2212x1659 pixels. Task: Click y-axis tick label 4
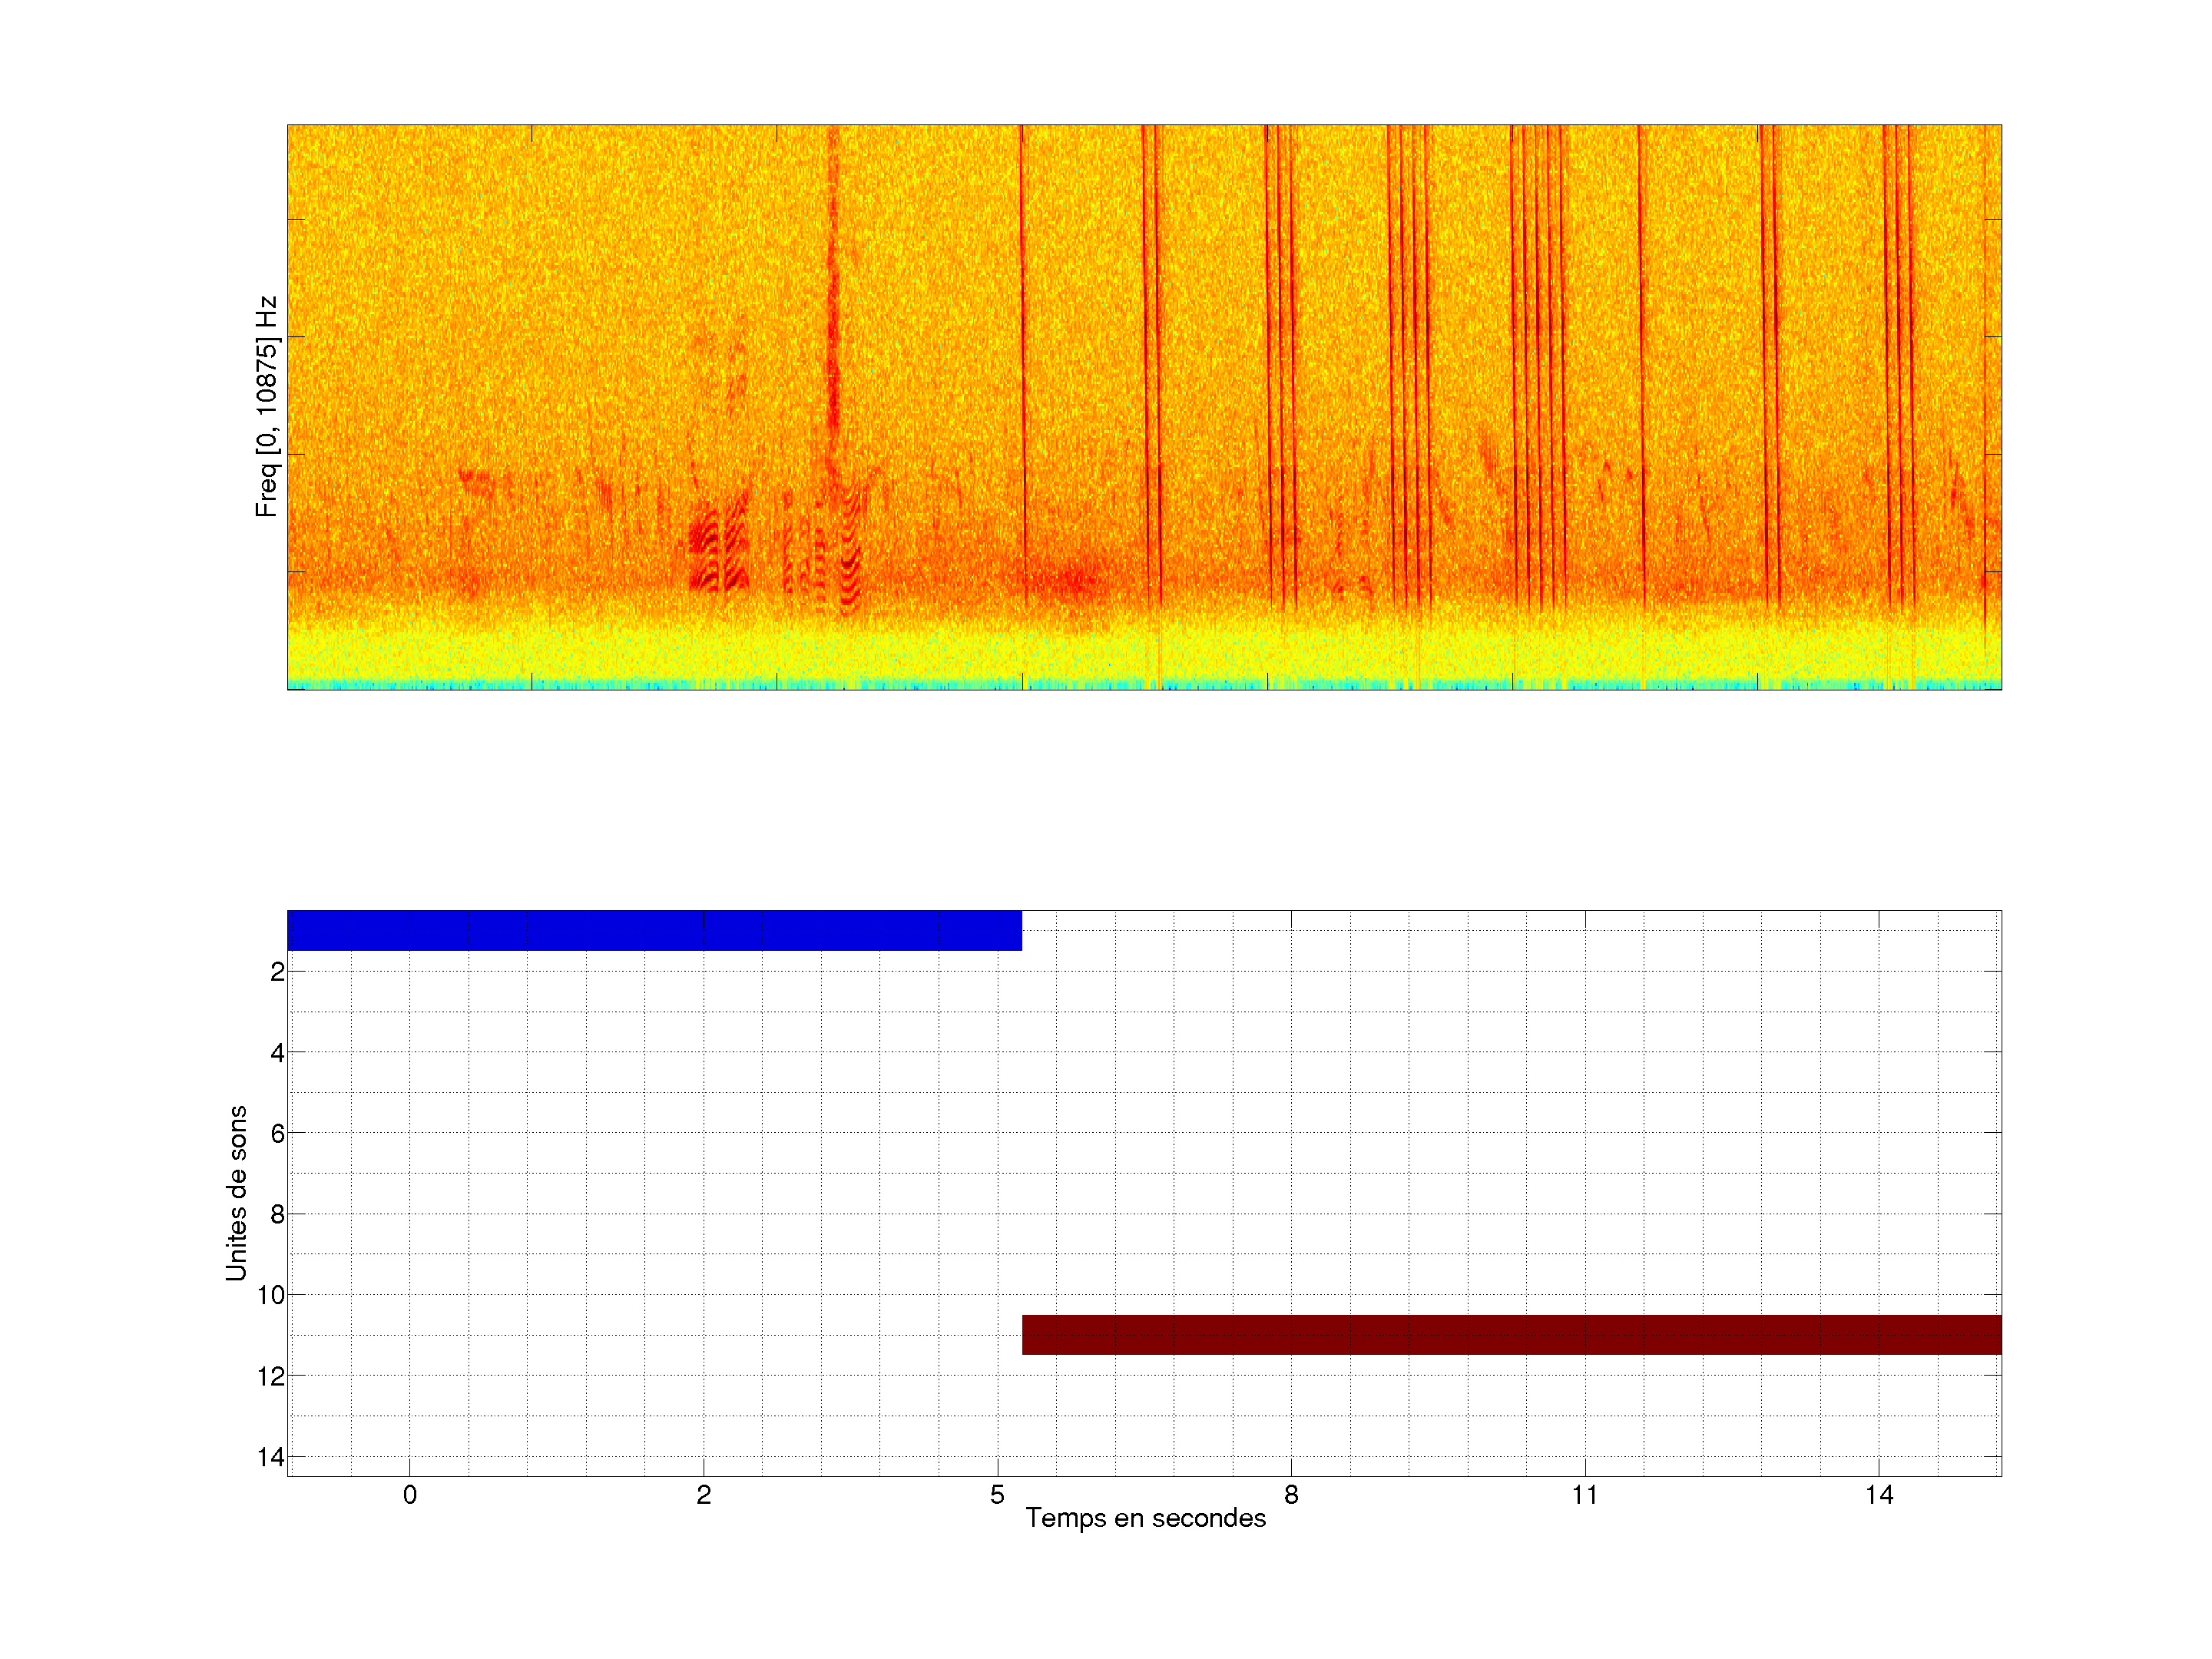(277, 1053)
